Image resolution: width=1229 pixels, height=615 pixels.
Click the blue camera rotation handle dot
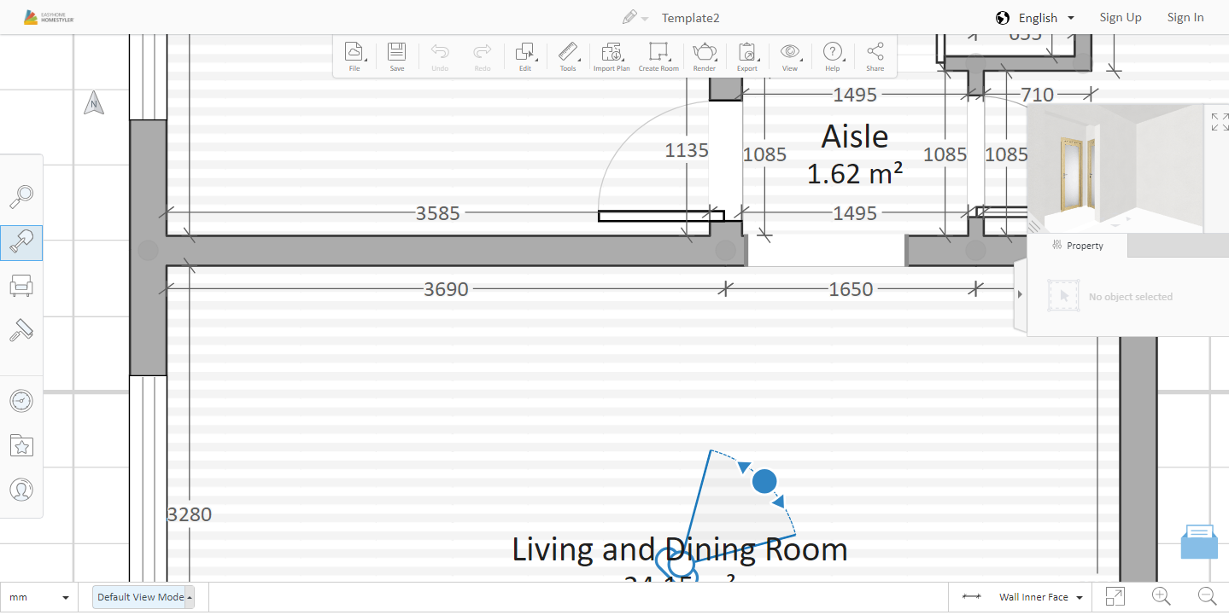coord(764,481)
